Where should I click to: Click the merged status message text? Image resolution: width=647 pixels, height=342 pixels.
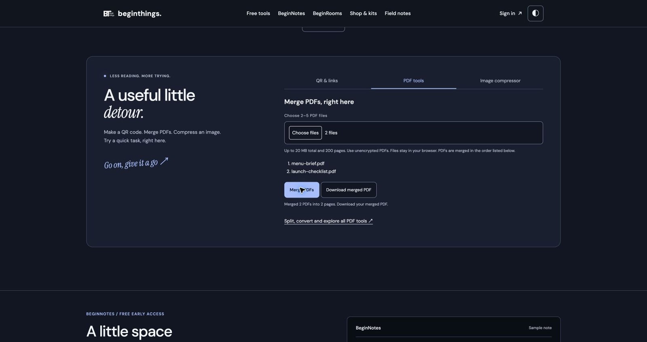[x=336, y=204]
